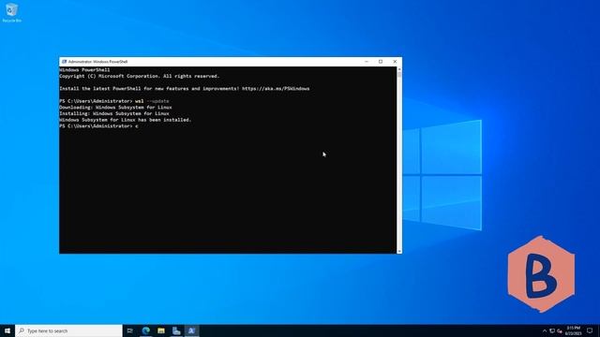600x337 pixels.
Task: Click the aka.ms/PSWindows URL text
Action: (x=276, y=89)
